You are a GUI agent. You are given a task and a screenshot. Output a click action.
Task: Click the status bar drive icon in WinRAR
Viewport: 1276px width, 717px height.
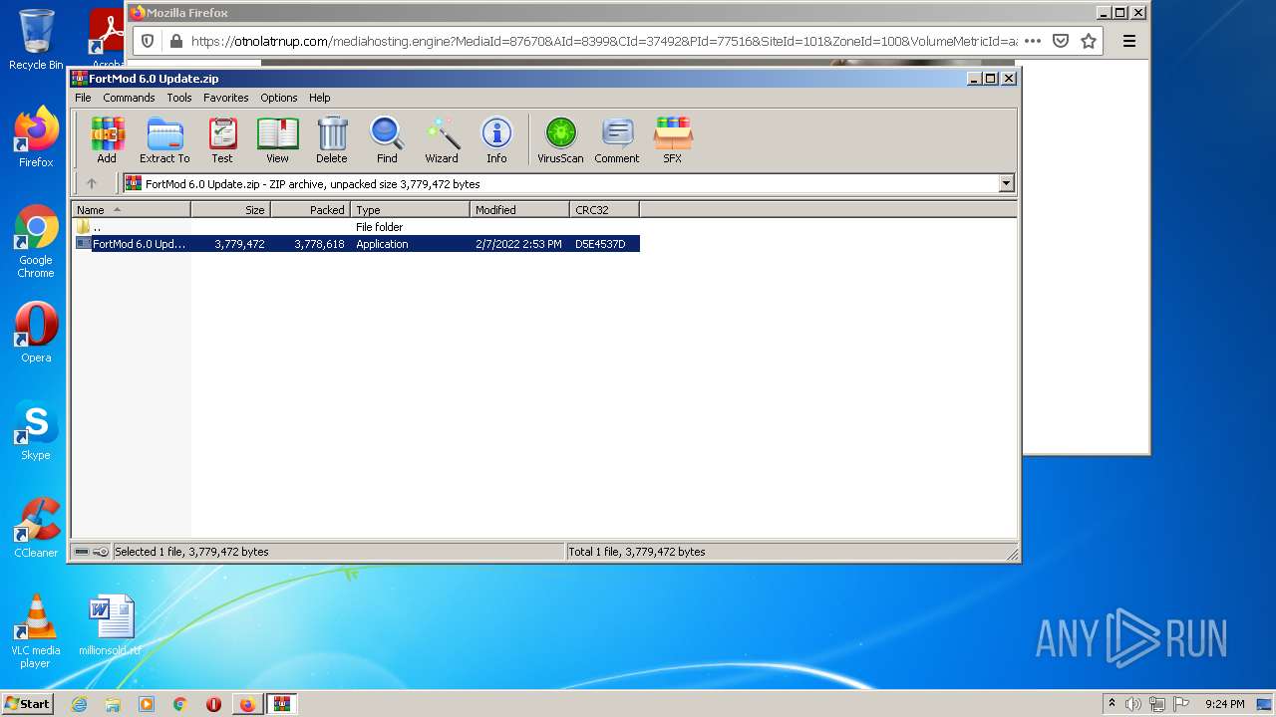coord(82,552)
